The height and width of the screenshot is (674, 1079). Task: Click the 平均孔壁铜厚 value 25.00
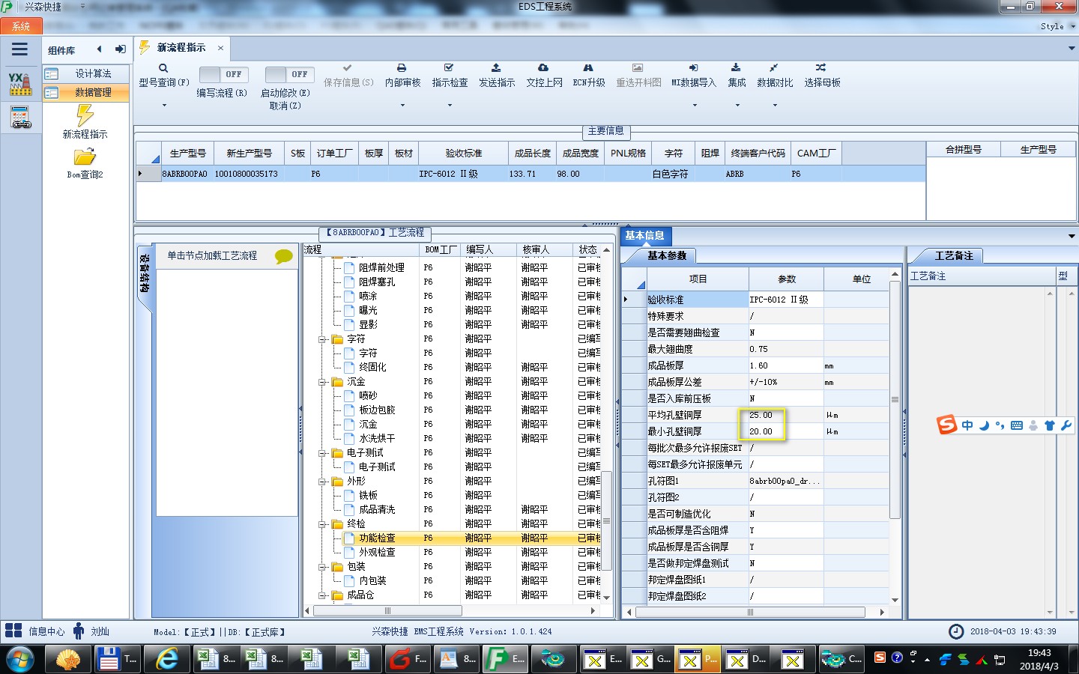(785, 415)
